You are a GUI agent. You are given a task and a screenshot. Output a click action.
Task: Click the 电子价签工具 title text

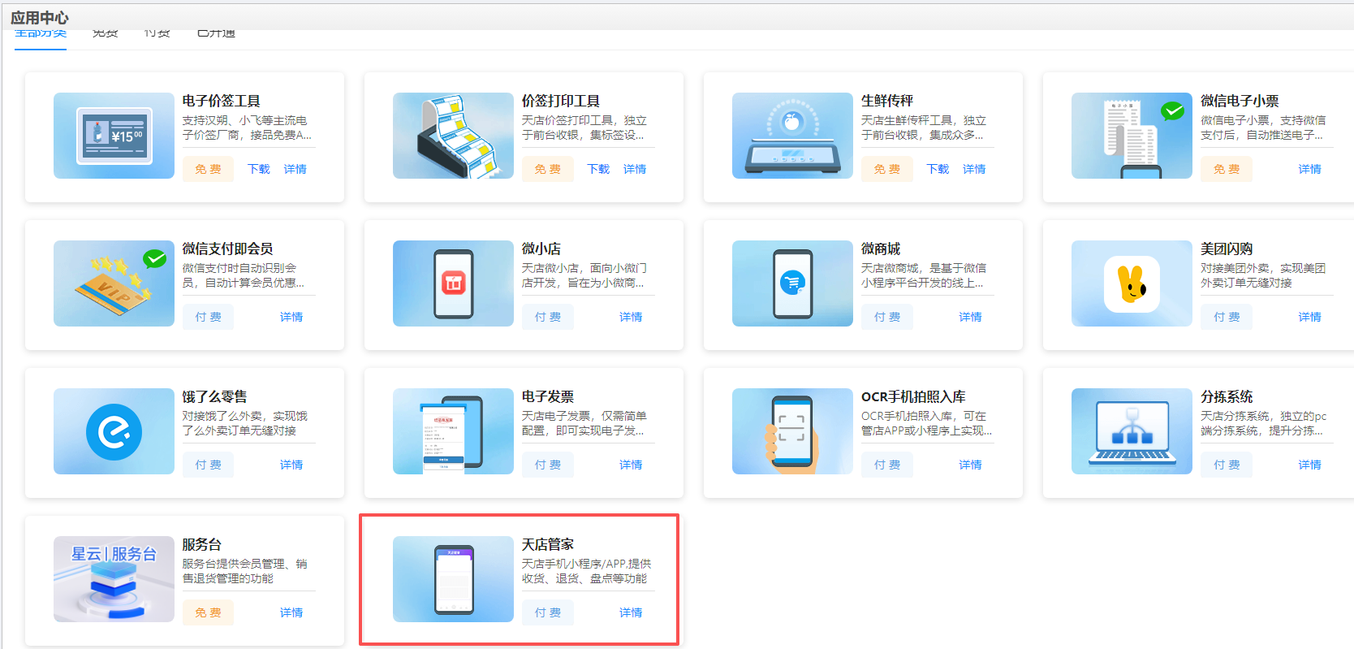point(222,101)
